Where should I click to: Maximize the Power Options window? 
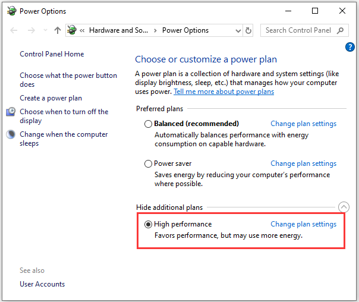coord(315,11)
